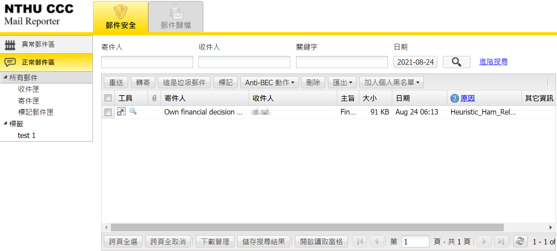557x251 pixels.
Task: Switch to the 郵件歸檔 tab
Action: click(175, 17)
